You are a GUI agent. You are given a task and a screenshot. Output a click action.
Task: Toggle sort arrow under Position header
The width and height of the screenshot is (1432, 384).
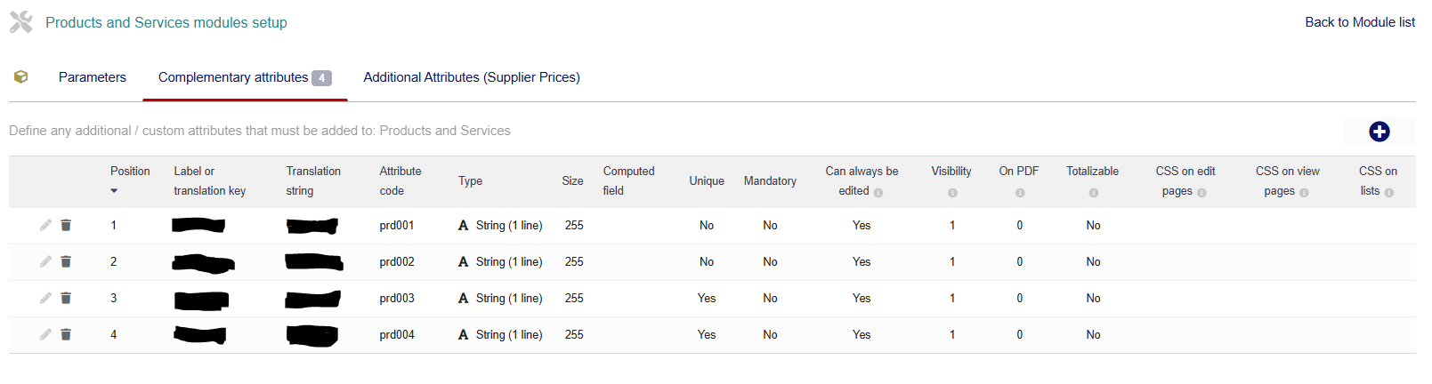114,191
